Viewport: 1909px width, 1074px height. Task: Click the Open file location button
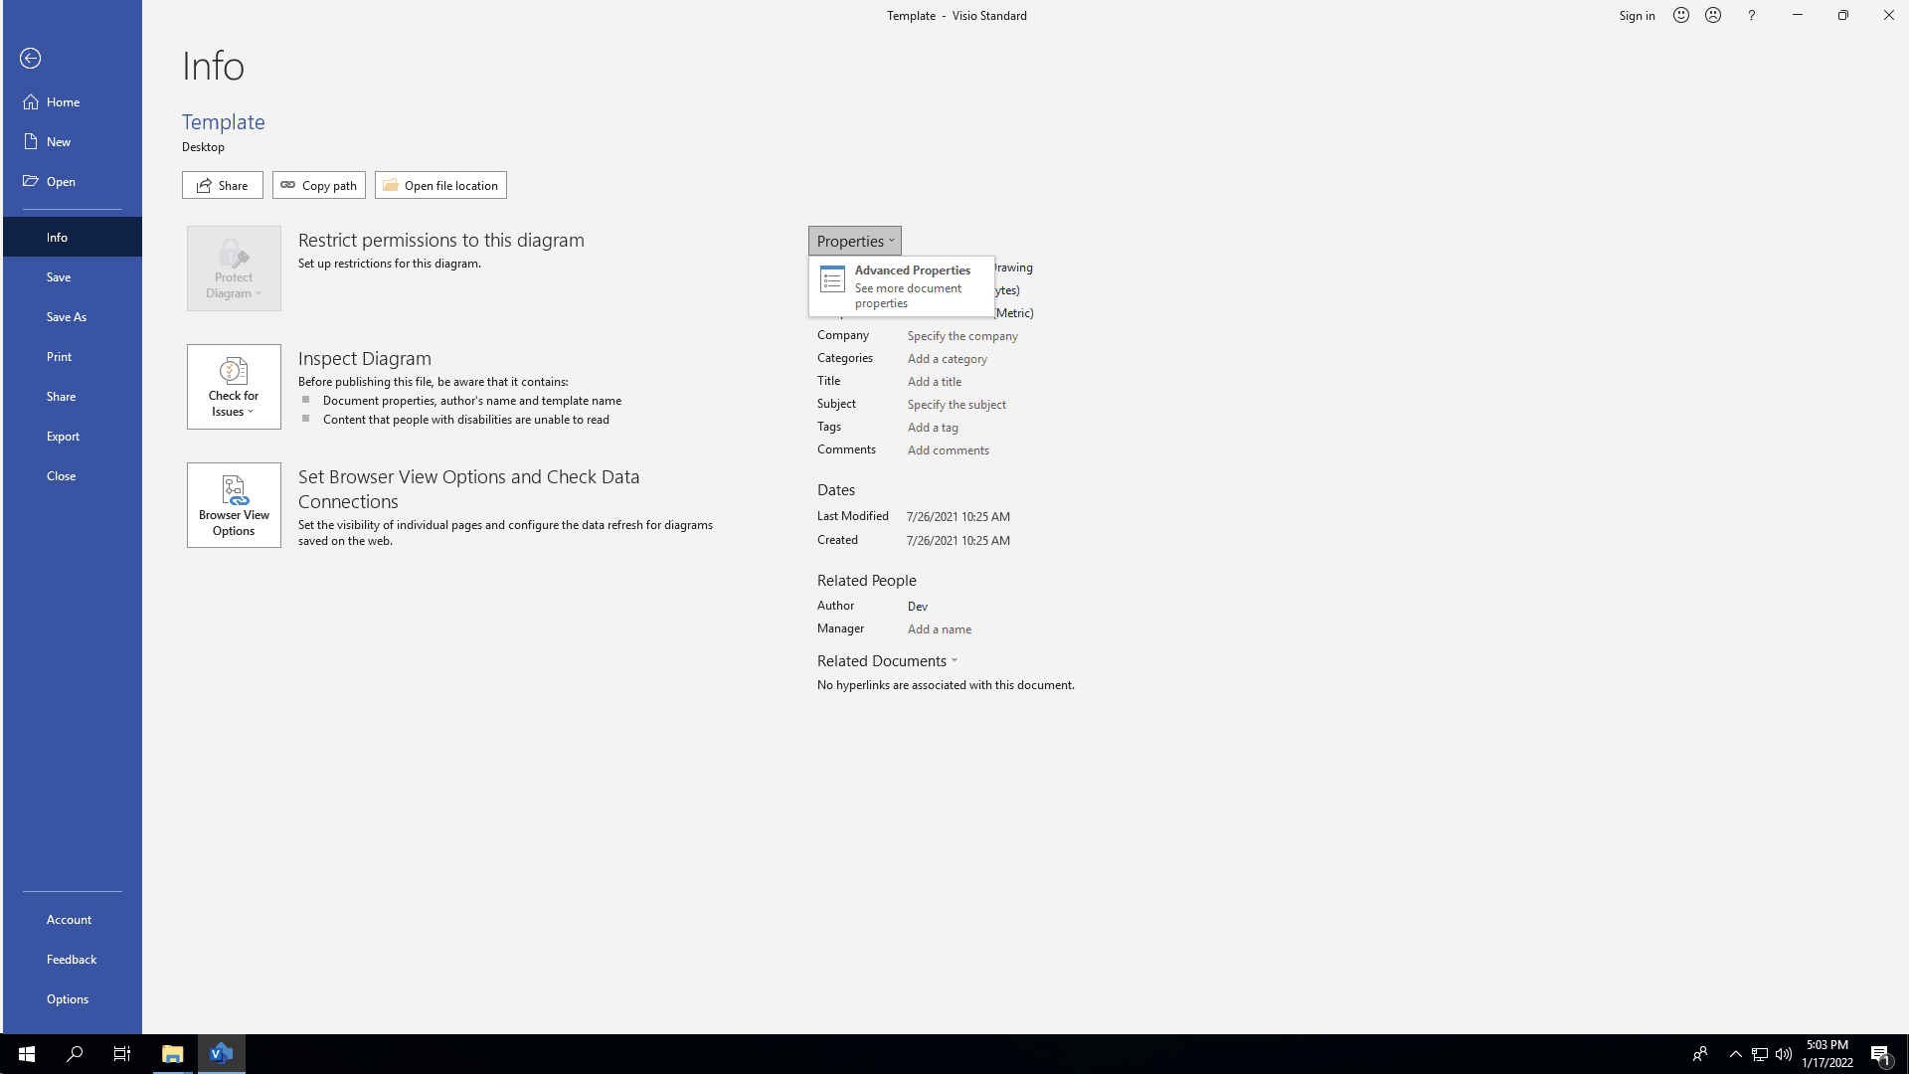tap(440, 185)
